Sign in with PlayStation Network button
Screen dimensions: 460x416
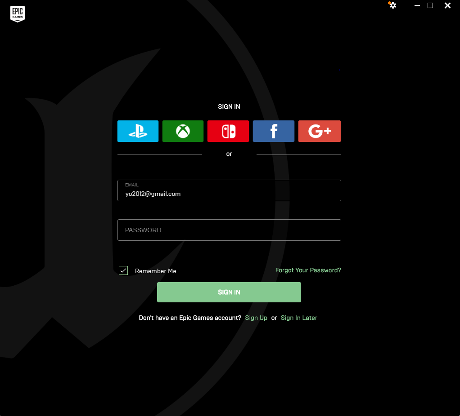point(138,131)
